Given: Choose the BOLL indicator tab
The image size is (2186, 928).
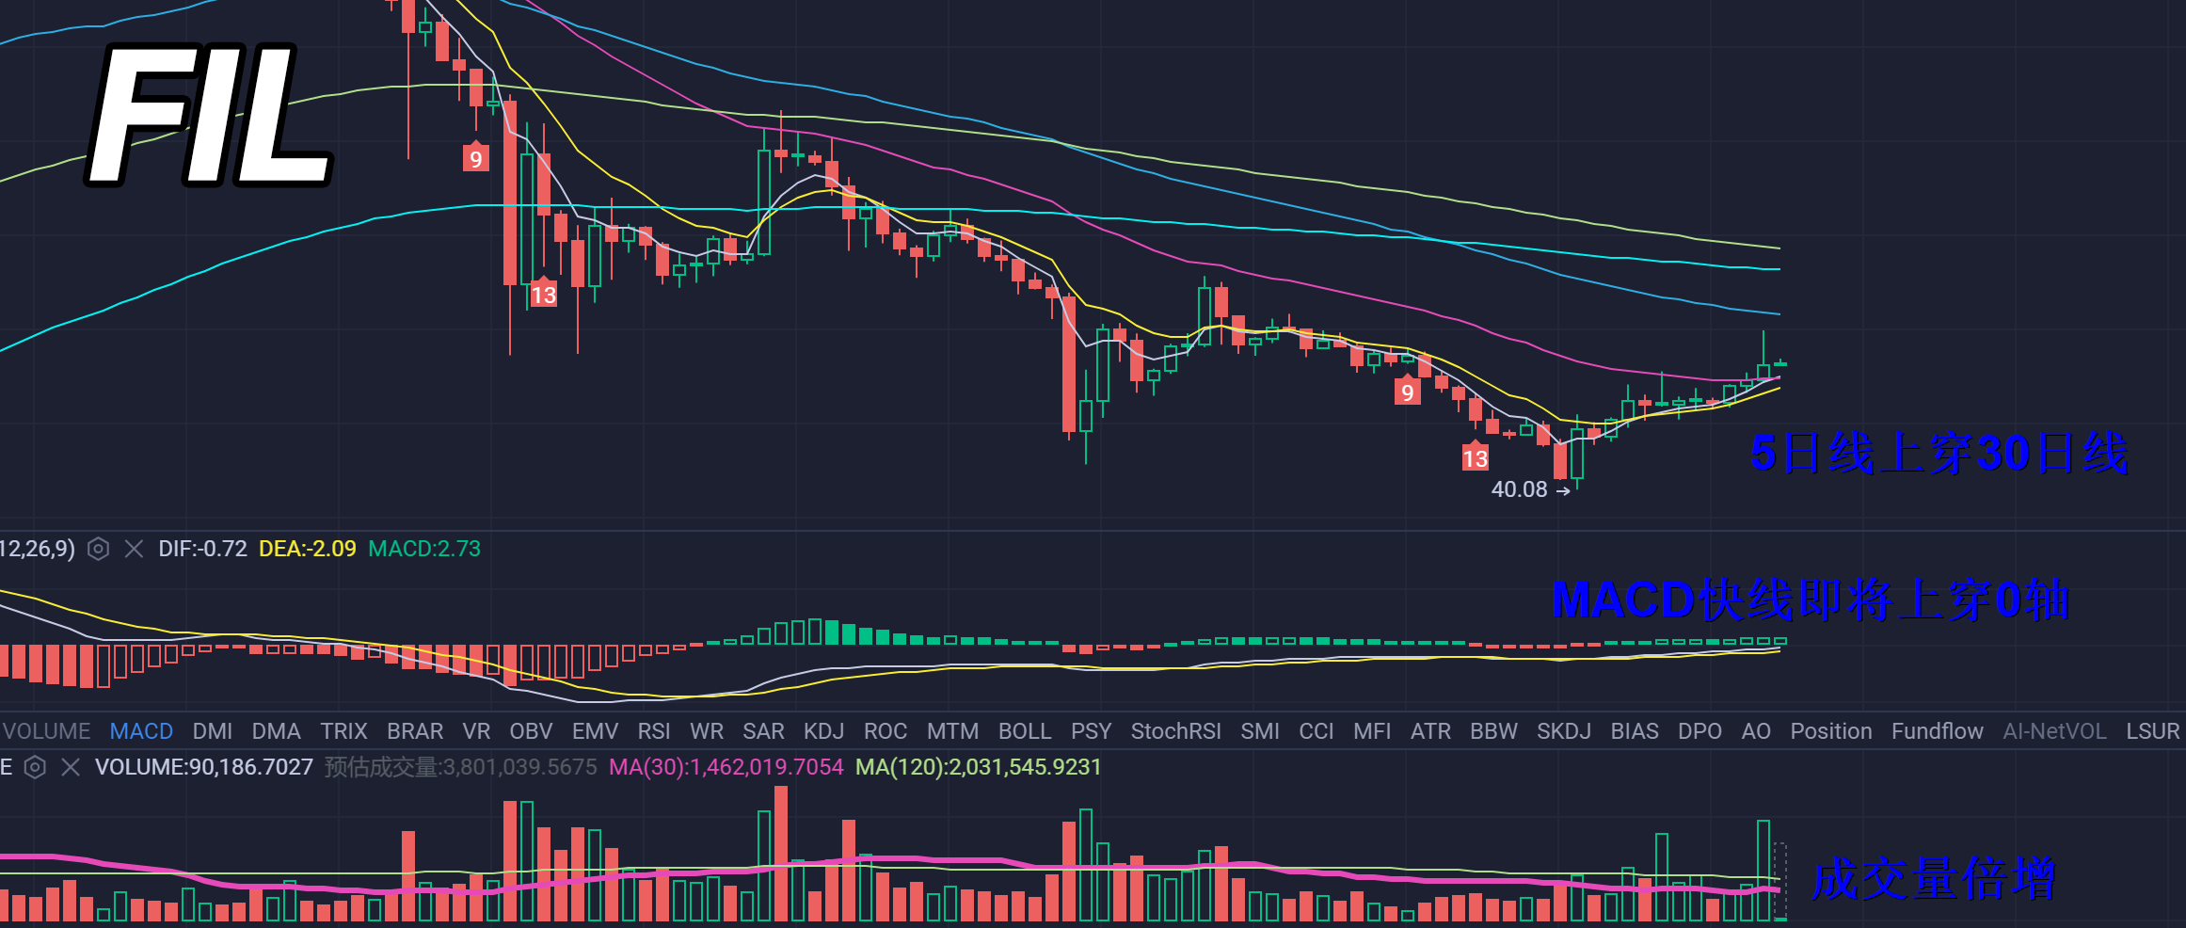Looking at the screenshot, I should coord(1024,731).
